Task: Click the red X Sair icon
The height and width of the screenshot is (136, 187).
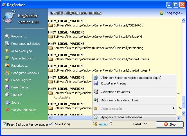Action: tap(7, 110)
